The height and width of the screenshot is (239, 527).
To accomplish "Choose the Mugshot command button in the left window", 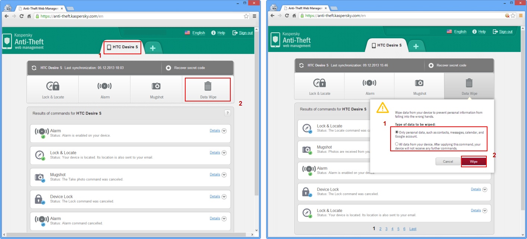I will [x=156, y=89].
